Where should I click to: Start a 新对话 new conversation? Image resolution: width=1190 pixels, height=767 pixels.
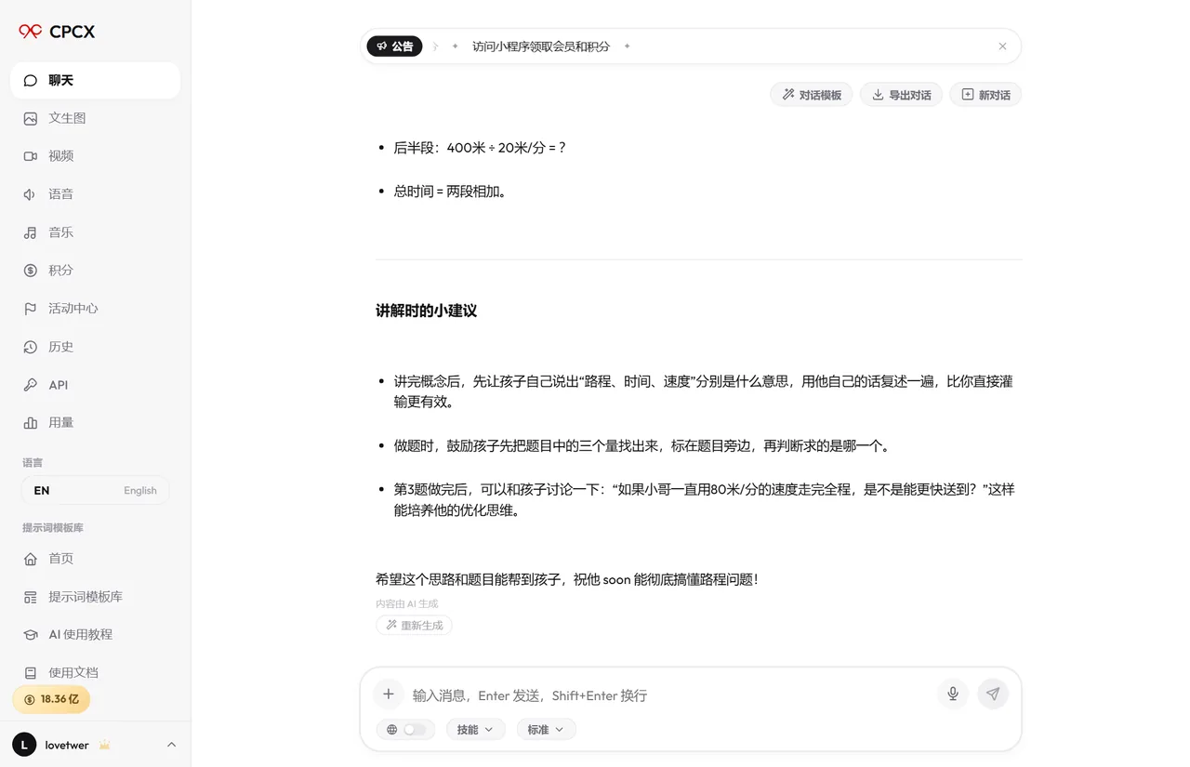985,95
